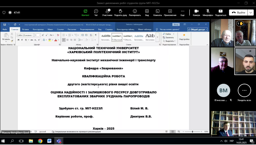Click the red font color swatch button
The width and height of the screenshot is (256, 145).
click(56, 40)
